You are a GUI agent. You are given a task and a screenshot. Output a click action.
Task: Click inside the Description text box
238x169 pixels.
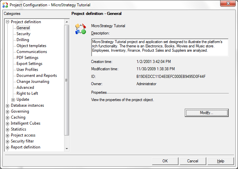pos(160,47)
